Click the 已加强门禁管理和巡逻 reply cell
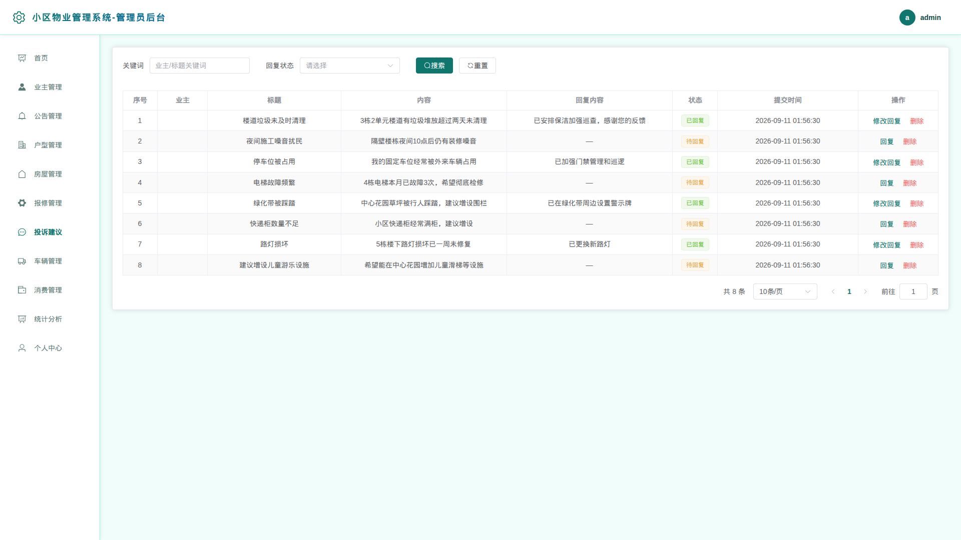Viewport: 961px width, 540px height. (x=589, y=161)
